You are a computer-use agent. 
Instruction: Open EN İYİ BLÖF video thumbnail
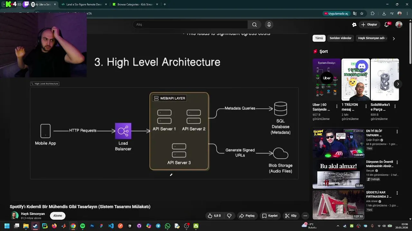point(338,143)
